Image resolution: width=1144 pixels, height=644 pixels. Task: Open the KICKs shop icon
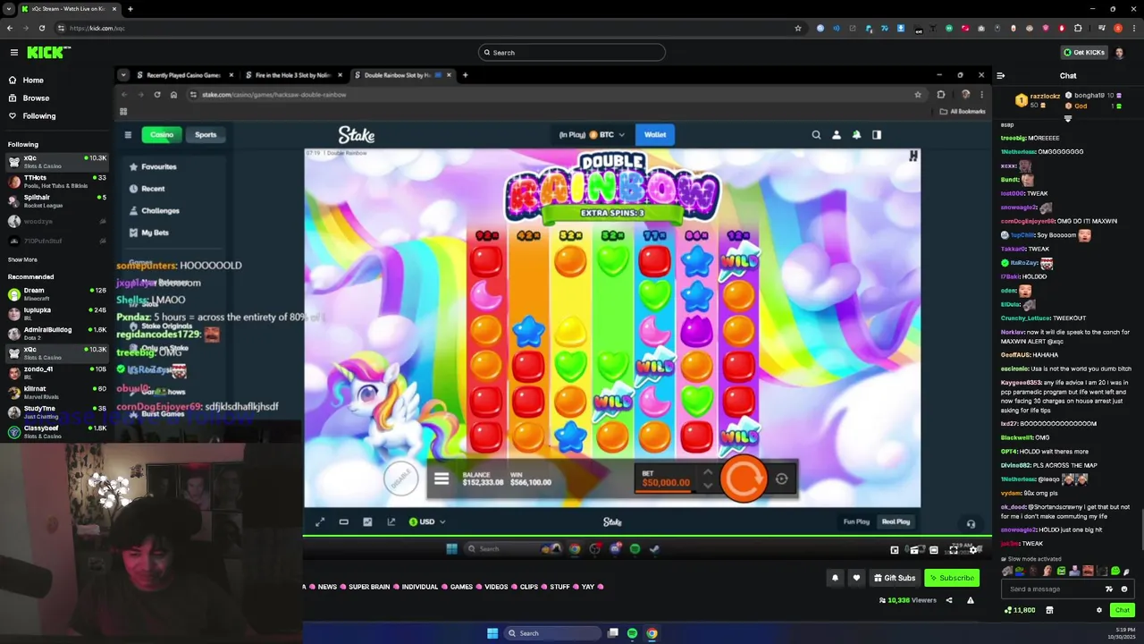click(1049, 610)
